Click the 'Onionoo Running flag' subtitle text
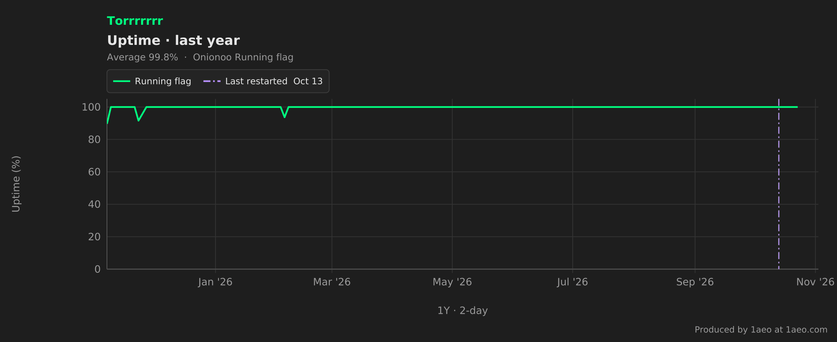 click(x=243, y=57)
